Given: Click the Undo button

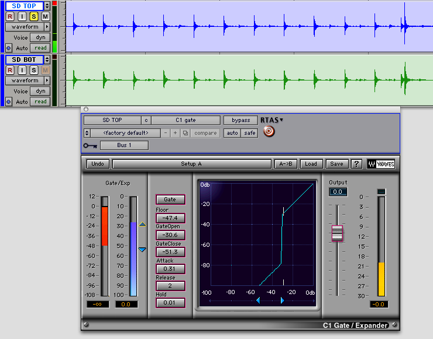Looking at the screenshot, I should pyautogui.click(x=98, y=164).
